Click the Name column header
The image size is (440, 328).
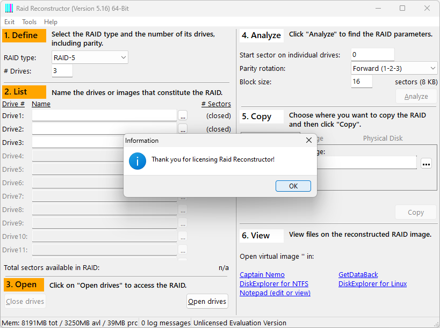(x=41, y=104)
